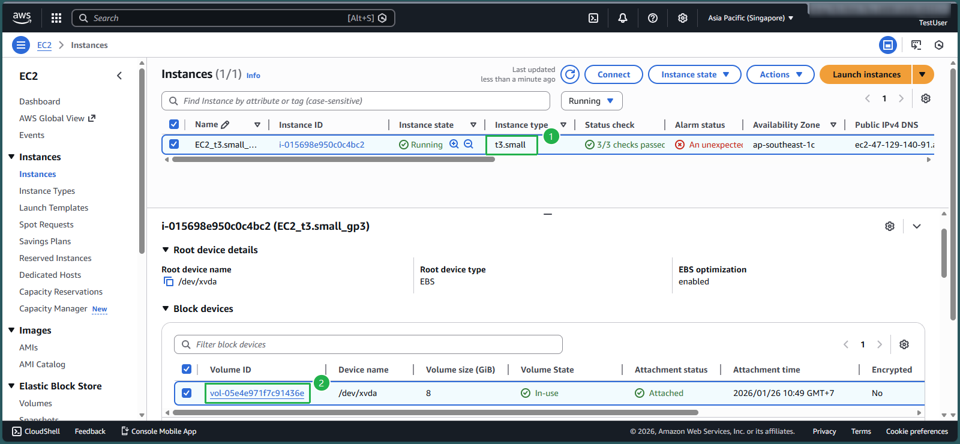Collapse the Elastic Block Store nav section
This screenshot has height=444, width=960.
[x=11, y=386]
